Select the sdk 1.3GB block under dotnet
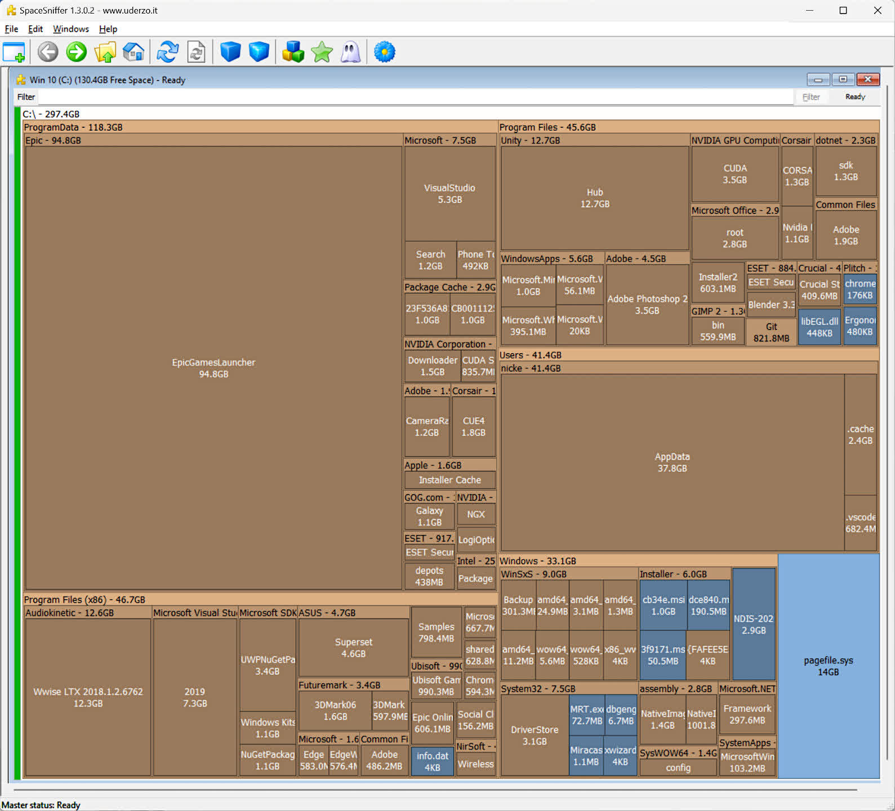The width and height of the screenshot is (895, 811). coord(846,171)
